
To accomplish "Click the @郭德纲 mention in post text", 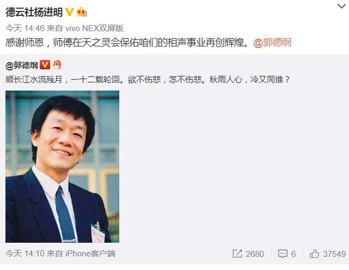I will (x=272, y=43).
